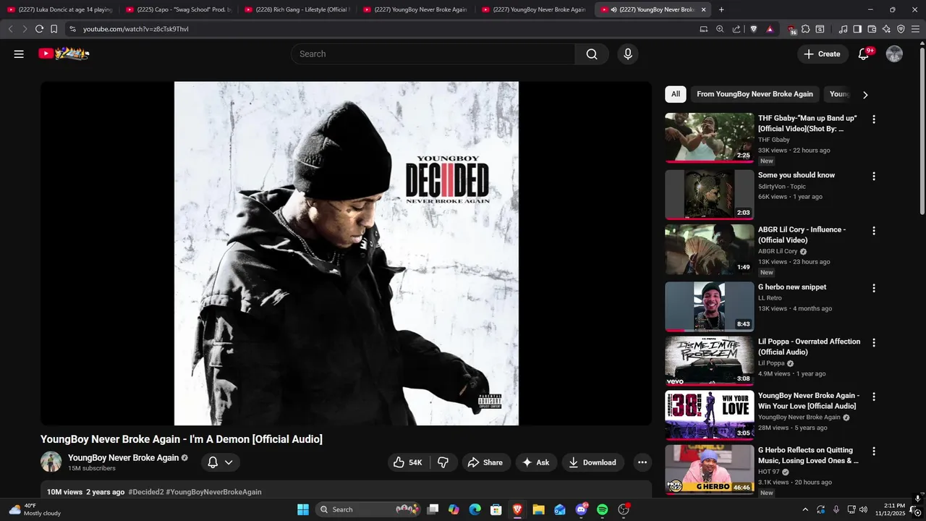Open more actions ellipsis beside Download
This screenshot has height=521, width=926.
[x=642, y=462]
